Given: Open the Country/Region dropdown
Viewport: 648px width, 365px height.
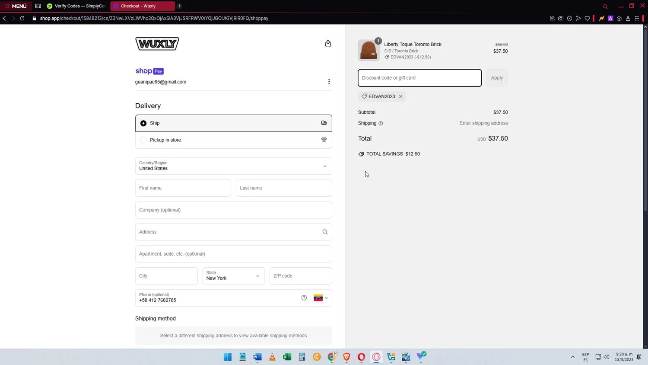Looking at the screenshot, I should tap(233, 166).
